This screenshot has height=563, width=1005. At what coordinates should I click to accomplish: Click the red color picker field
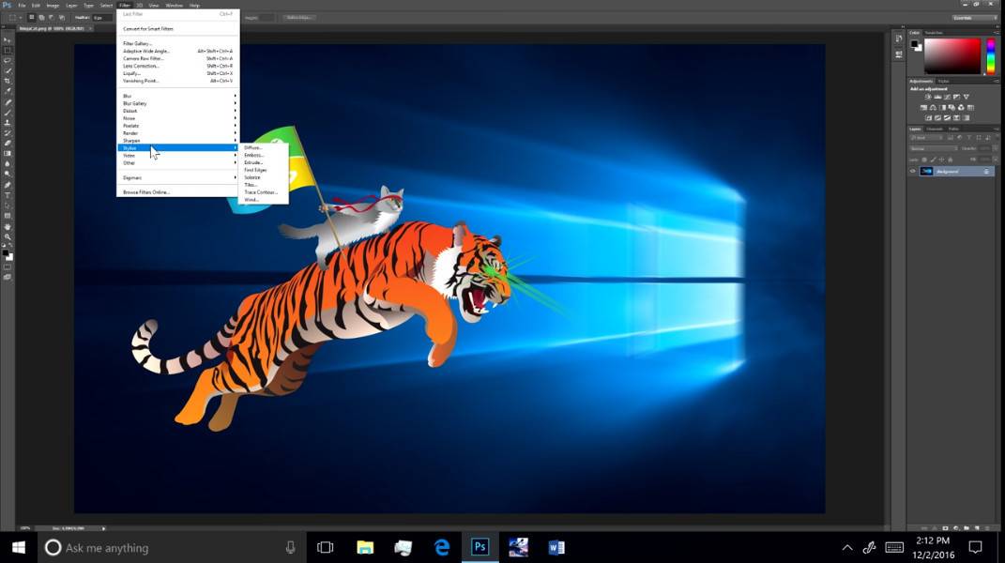[952, 55]
